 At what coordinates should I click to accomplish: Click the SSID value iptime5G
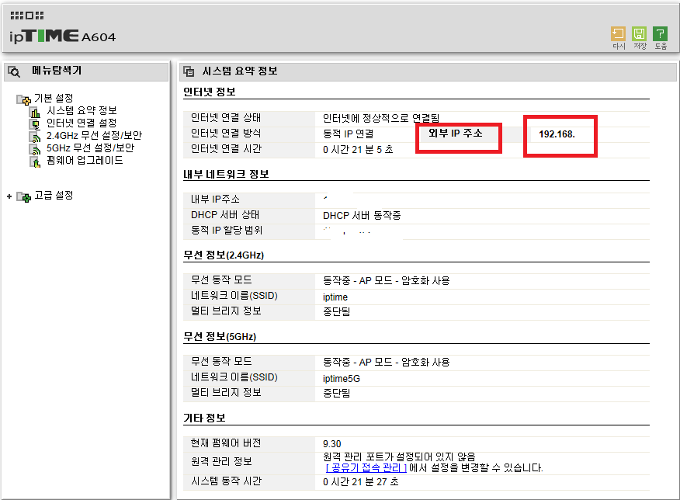pos(342,379)
